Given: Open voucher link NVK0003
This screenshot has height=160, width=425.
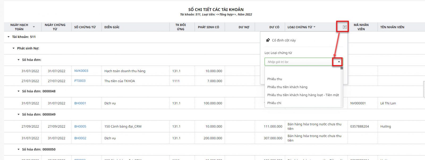Looking at the screenshot, I should pos(81,71).
